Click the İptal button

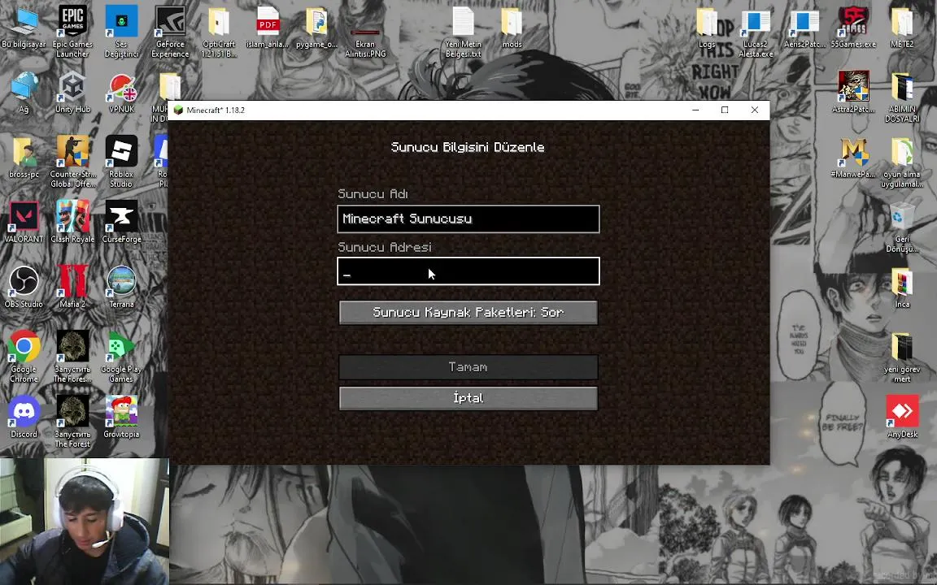pyautogui.click(x=468, y=398)
